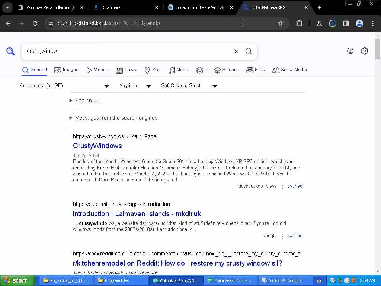Click the browser forward arrow
Image resolution: width=381 pixels, height=286 pixels.
(x=22, y=23)
